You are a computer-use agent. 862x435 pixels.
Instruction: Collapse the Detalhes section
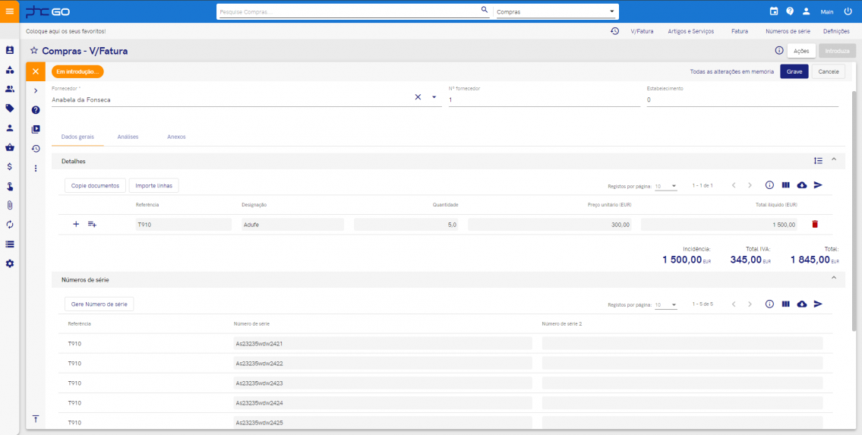(834, 159)
